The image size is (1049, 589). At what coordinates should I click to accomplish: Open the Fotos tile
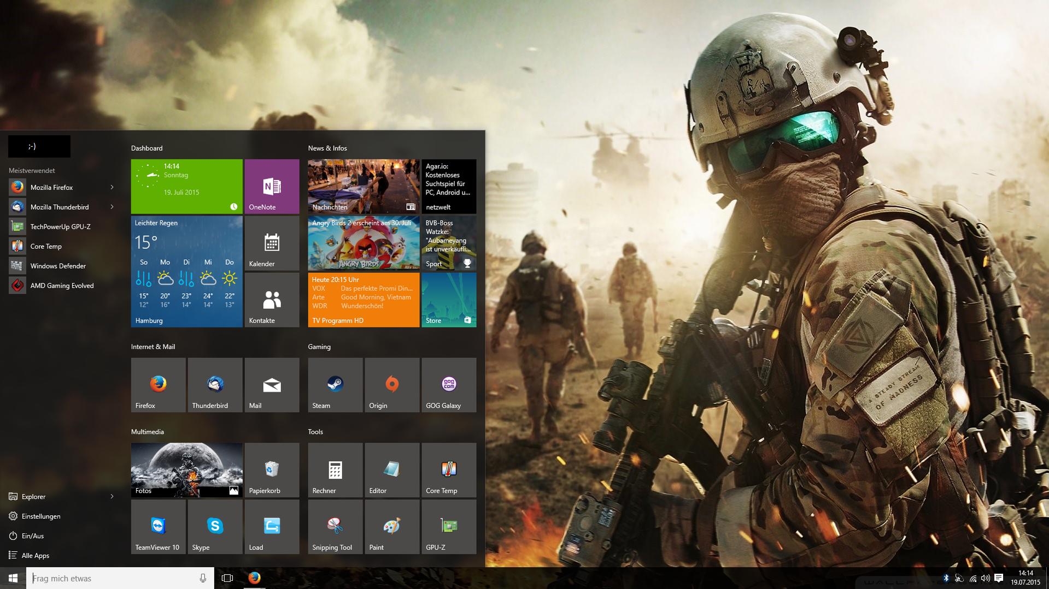click(186, 470)
